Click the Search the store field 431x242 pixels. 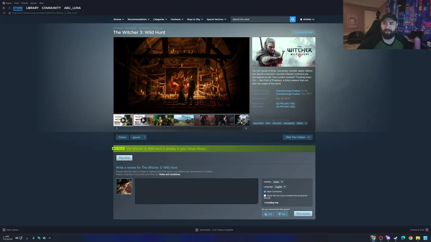tap(260, 19)
